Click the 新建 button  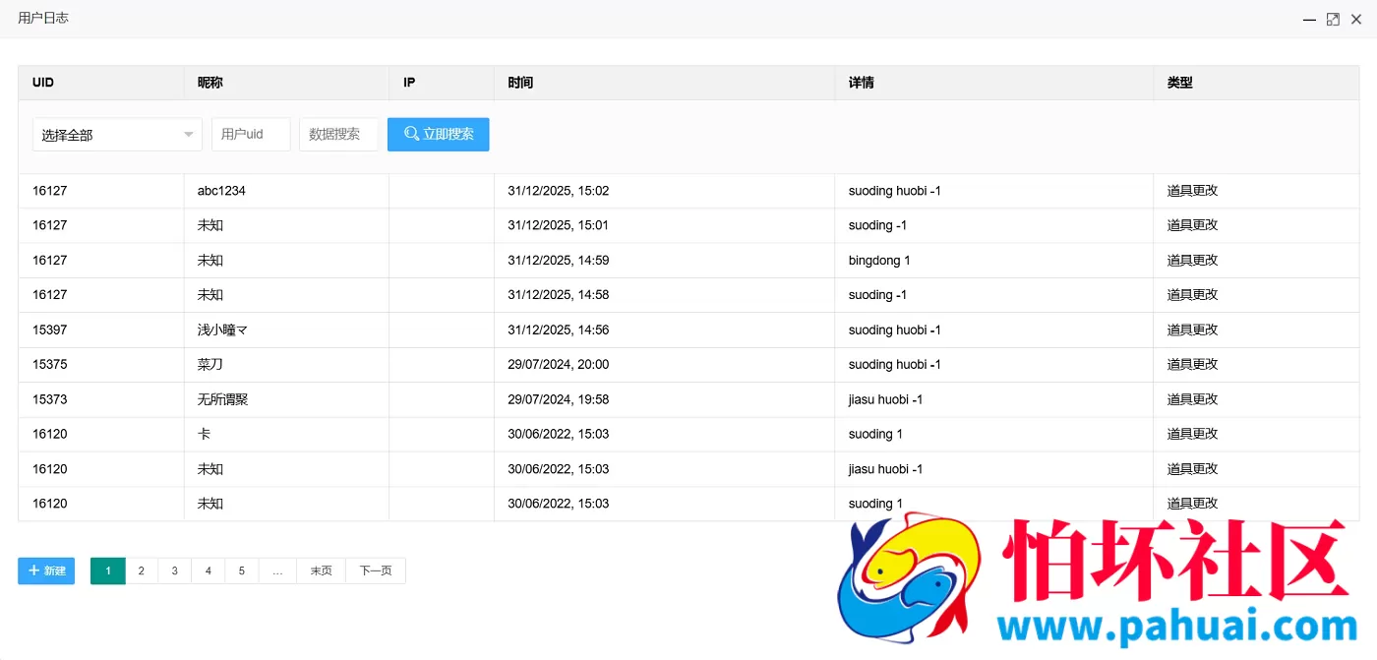pos(46,570)
